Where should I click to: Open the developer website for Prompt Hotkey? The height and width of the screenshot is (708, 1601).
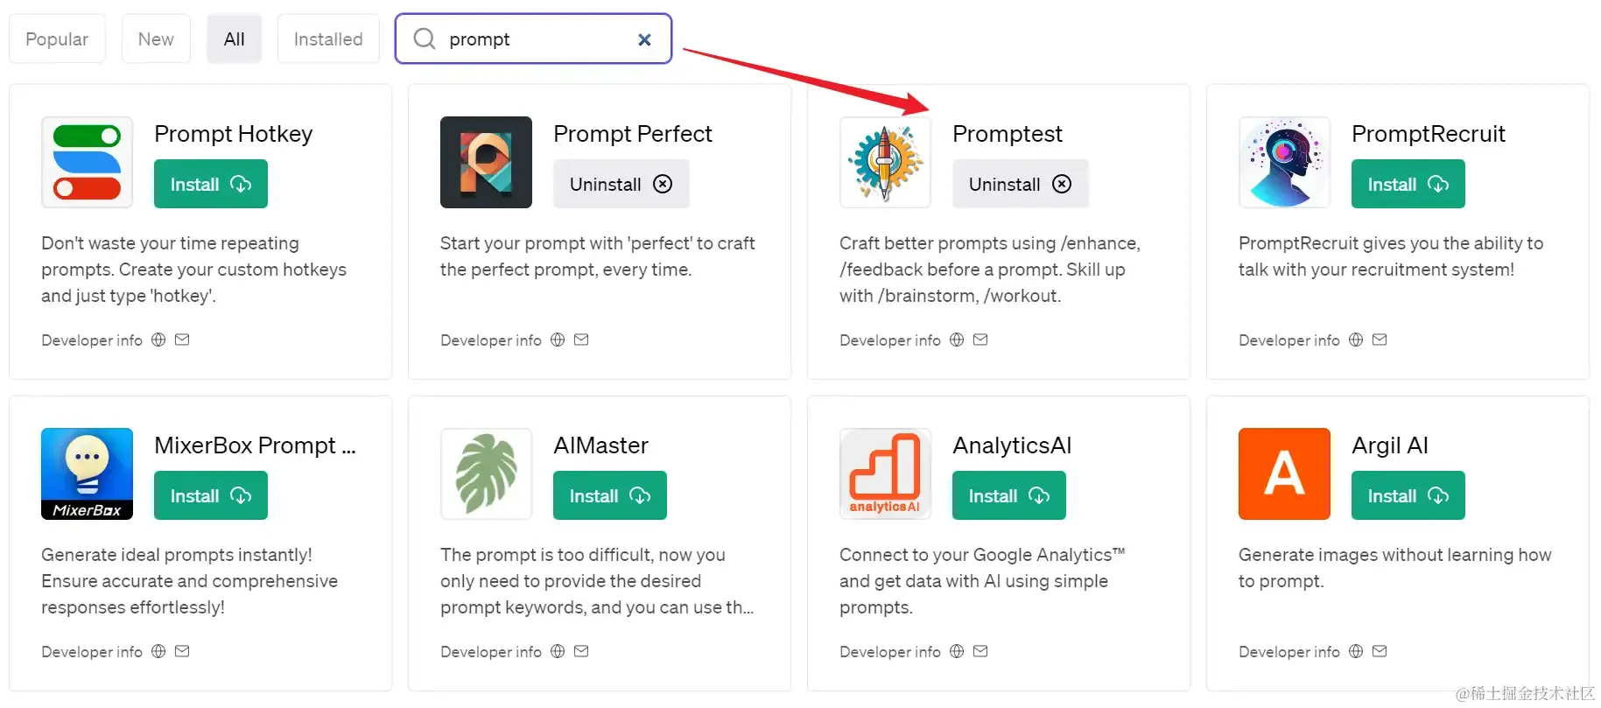pyautogui.click(x=158, y=340)
